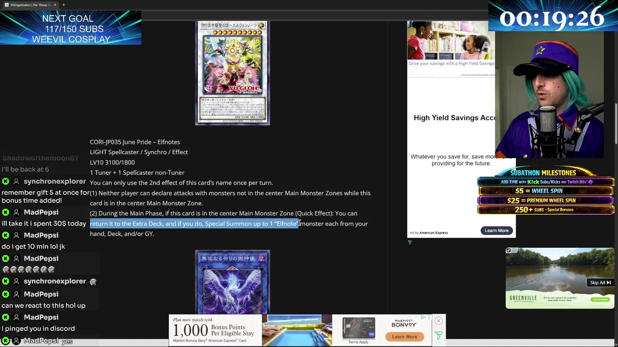Click the Freestar logo below the American Express ad
This screenshot has width=618, height=347.
[x=410, y=242]
